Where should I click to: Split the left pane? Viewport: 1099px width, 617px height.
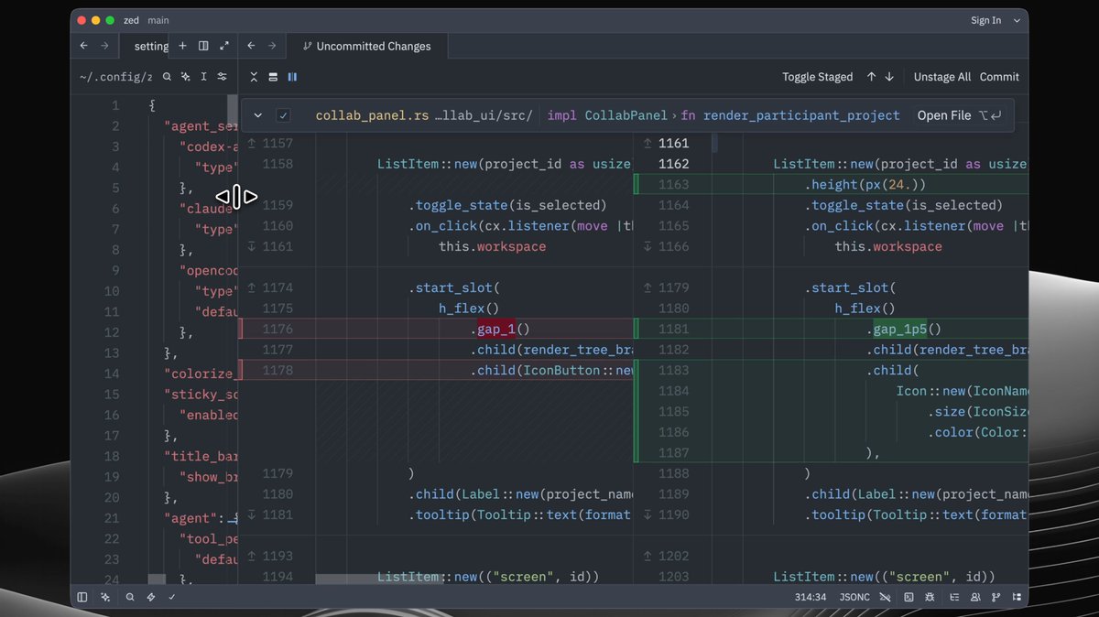coord(203,46)
